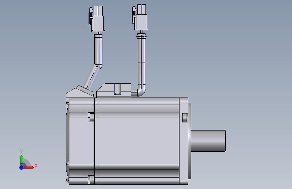Select the upper bolt on the front flange
The width and height of the screenshot is (292, 189).
click(185, 118)
